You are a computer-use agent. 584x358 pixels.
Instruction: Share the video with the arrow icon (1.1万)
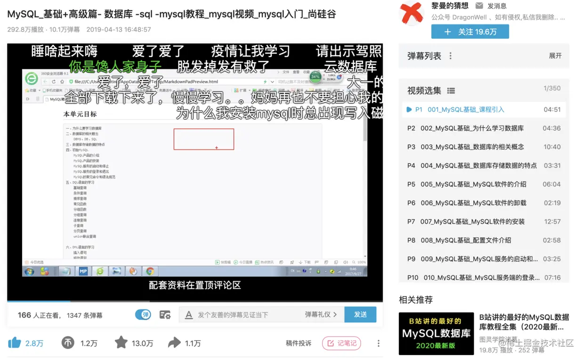pyautogui.click(x=174, y=343)
